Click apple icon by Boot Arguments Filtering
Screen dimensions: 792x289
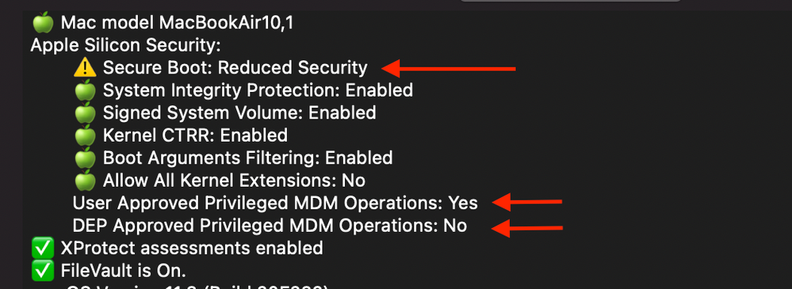click(x=85, y=158)
